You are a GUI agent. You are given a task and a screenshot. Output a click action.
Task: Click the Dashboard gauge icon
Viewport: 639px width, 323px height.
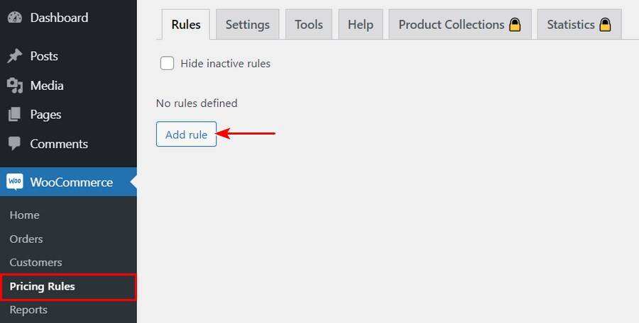point(15,18)
